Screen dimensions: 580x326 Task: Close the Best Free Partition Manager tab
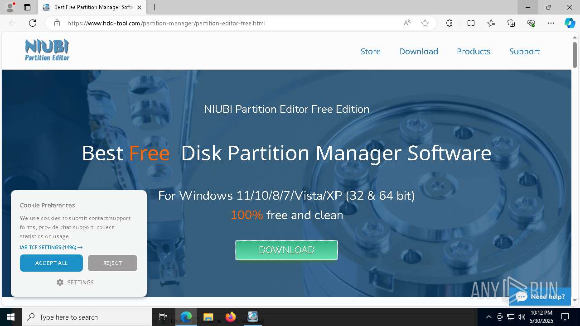[x=140, y=7]
